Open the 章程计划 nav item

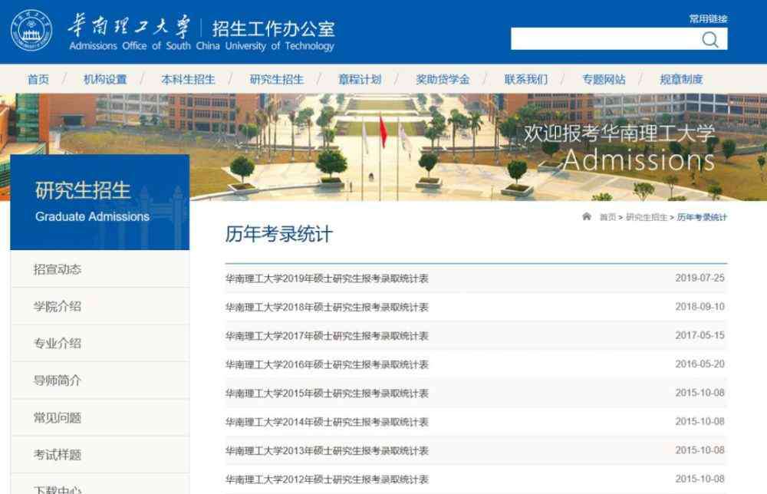(x=360, y=79)
